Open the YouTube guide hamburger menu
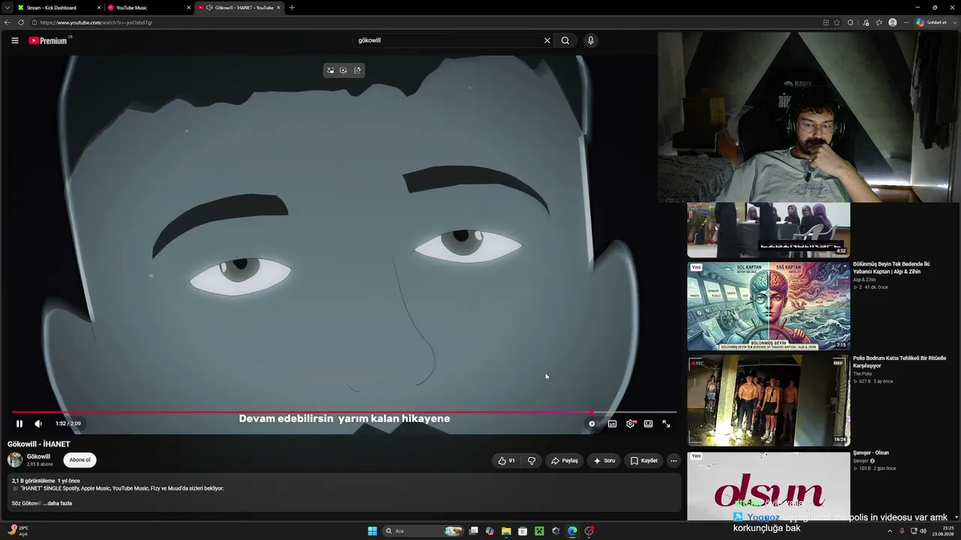961x540 pixels. coord(15,40)
